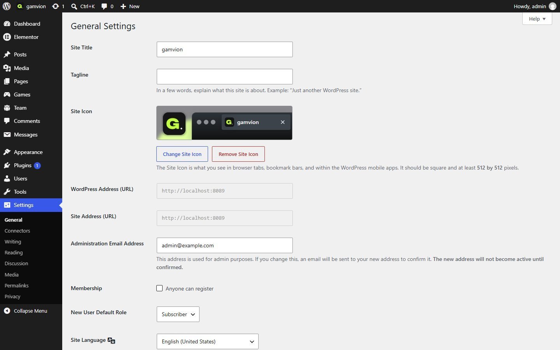Enable the Anyone can register checkbox
Screen dimensions: 560x350
pos(159,288)
